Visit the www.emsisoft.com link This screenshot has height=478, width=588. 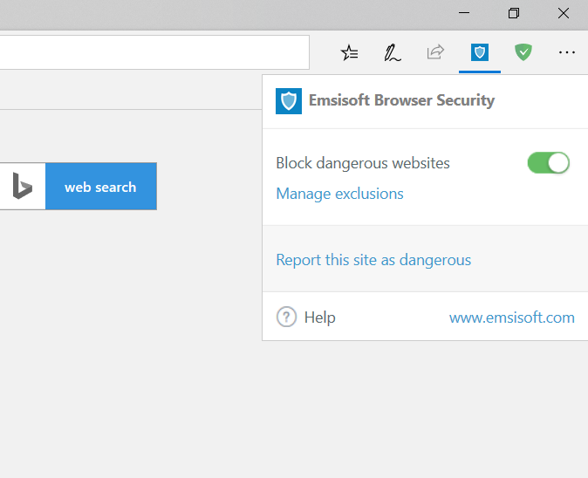tap(511, 318)
